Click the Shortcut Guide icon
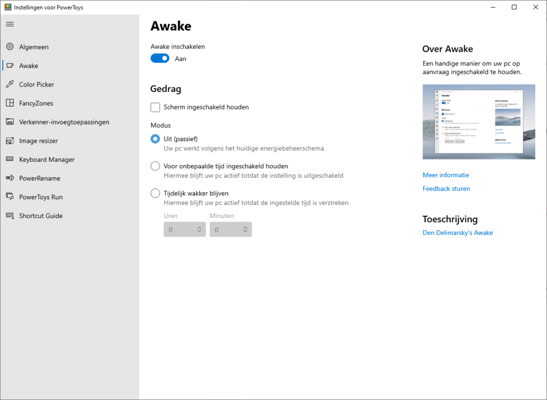 pyautogui.click(x=10, y=216)
